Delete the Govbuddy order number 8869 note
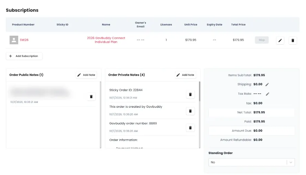This screenshot has height=175, width=306. coord(190,128)
